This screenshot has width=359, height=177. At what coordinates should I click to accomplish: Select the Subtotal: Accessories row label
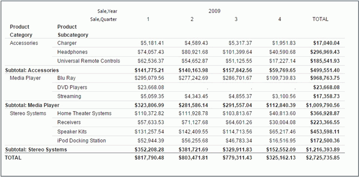[32, 70]
